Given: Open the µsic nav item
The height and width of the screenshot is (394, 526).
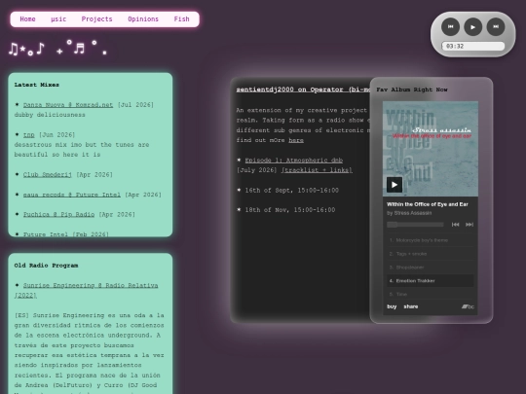Looking at the screenshot, I should coord(58,19).
